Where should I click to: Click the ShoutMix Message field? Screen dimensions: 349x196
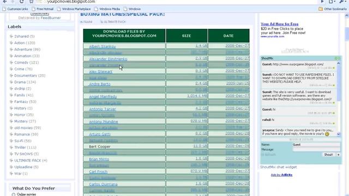pyautogui.click(x=316, y=149)
